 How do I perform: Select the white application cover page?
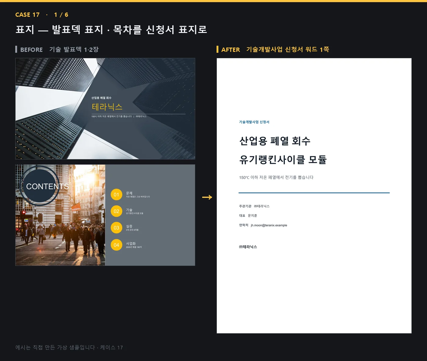coord(314,196)
